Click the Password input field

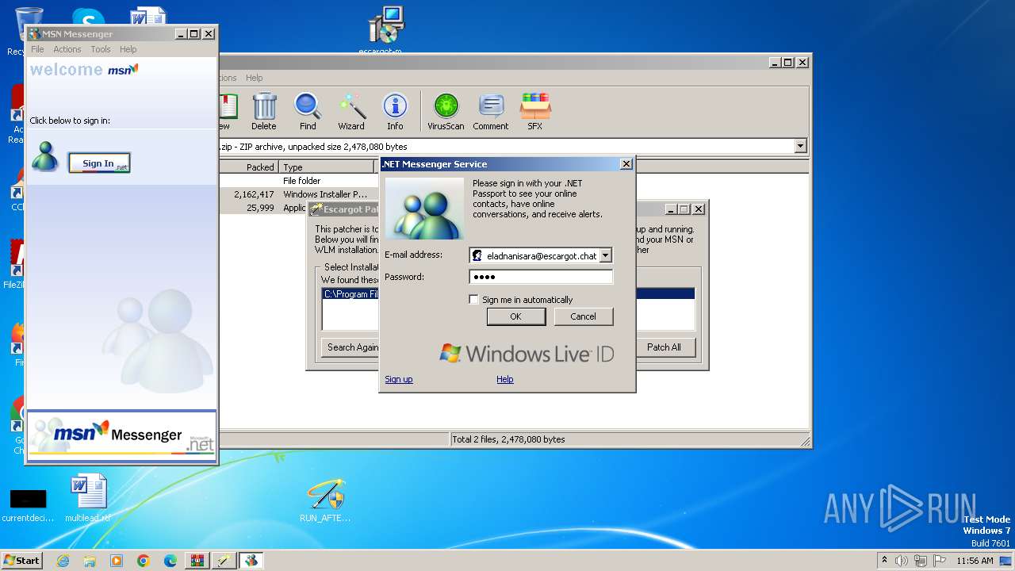(x=541, y=277)
